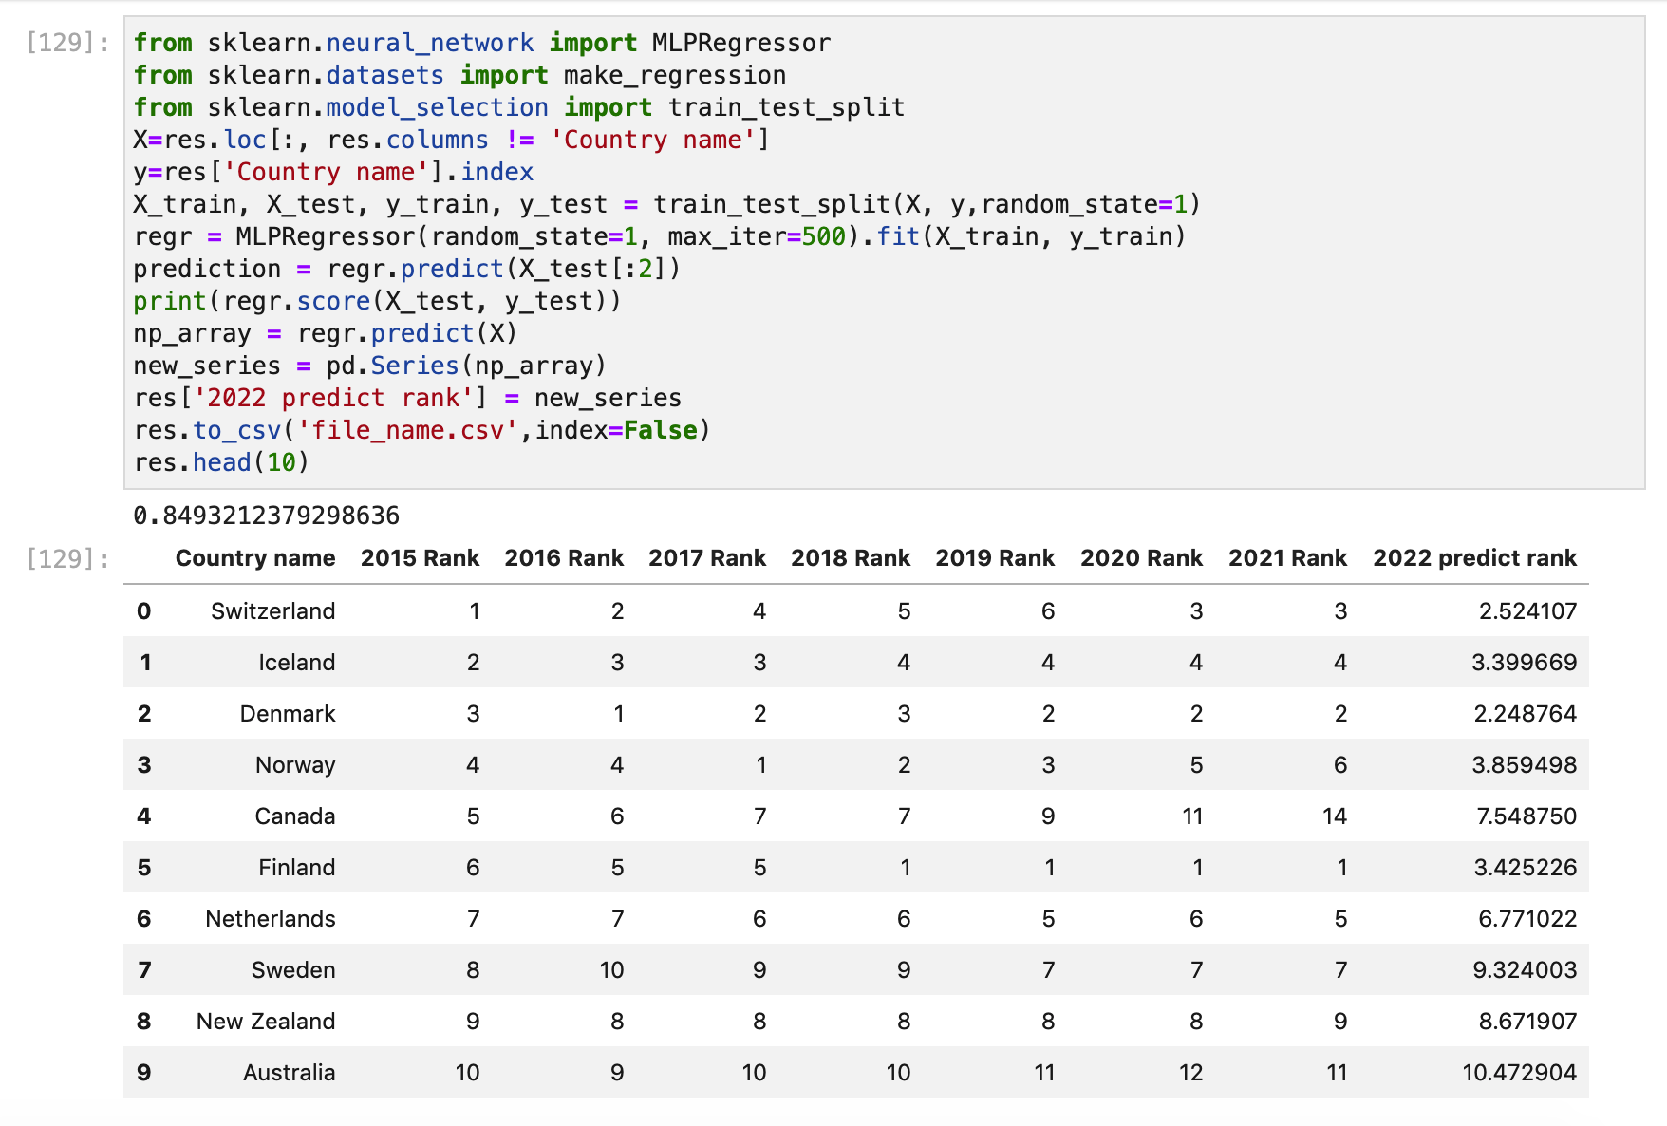Screen dimensions: 1667x1126
Task: Click Canada's 2021 Rank value 14
Action: [1335, 816]
